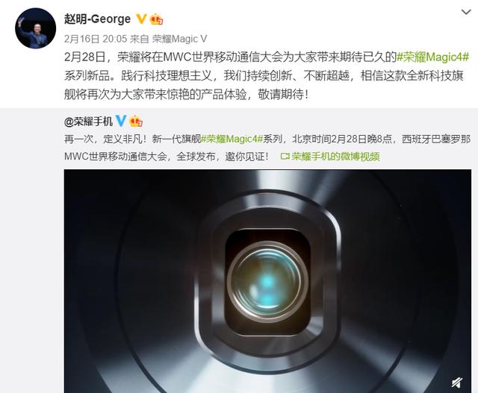
Task: Open the 赵明-George username link
Action: coord(98,19)
